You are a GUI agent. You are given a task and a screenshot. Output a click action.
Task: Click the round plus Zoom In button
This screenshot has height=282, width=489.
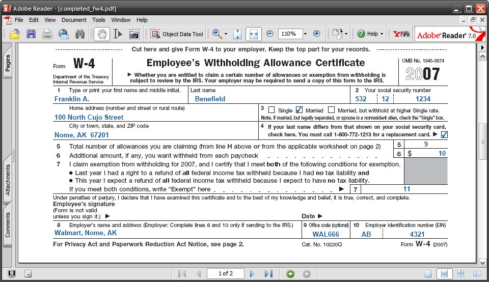pos(316,34)
